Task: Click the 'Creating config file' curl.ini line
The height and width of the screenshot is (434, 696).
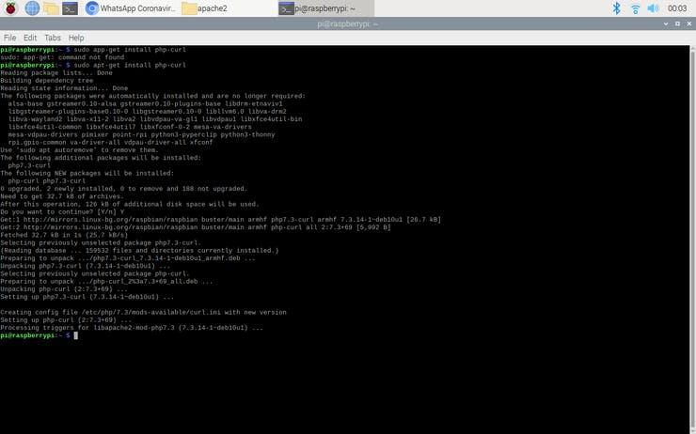Action: tap(143, 312)
